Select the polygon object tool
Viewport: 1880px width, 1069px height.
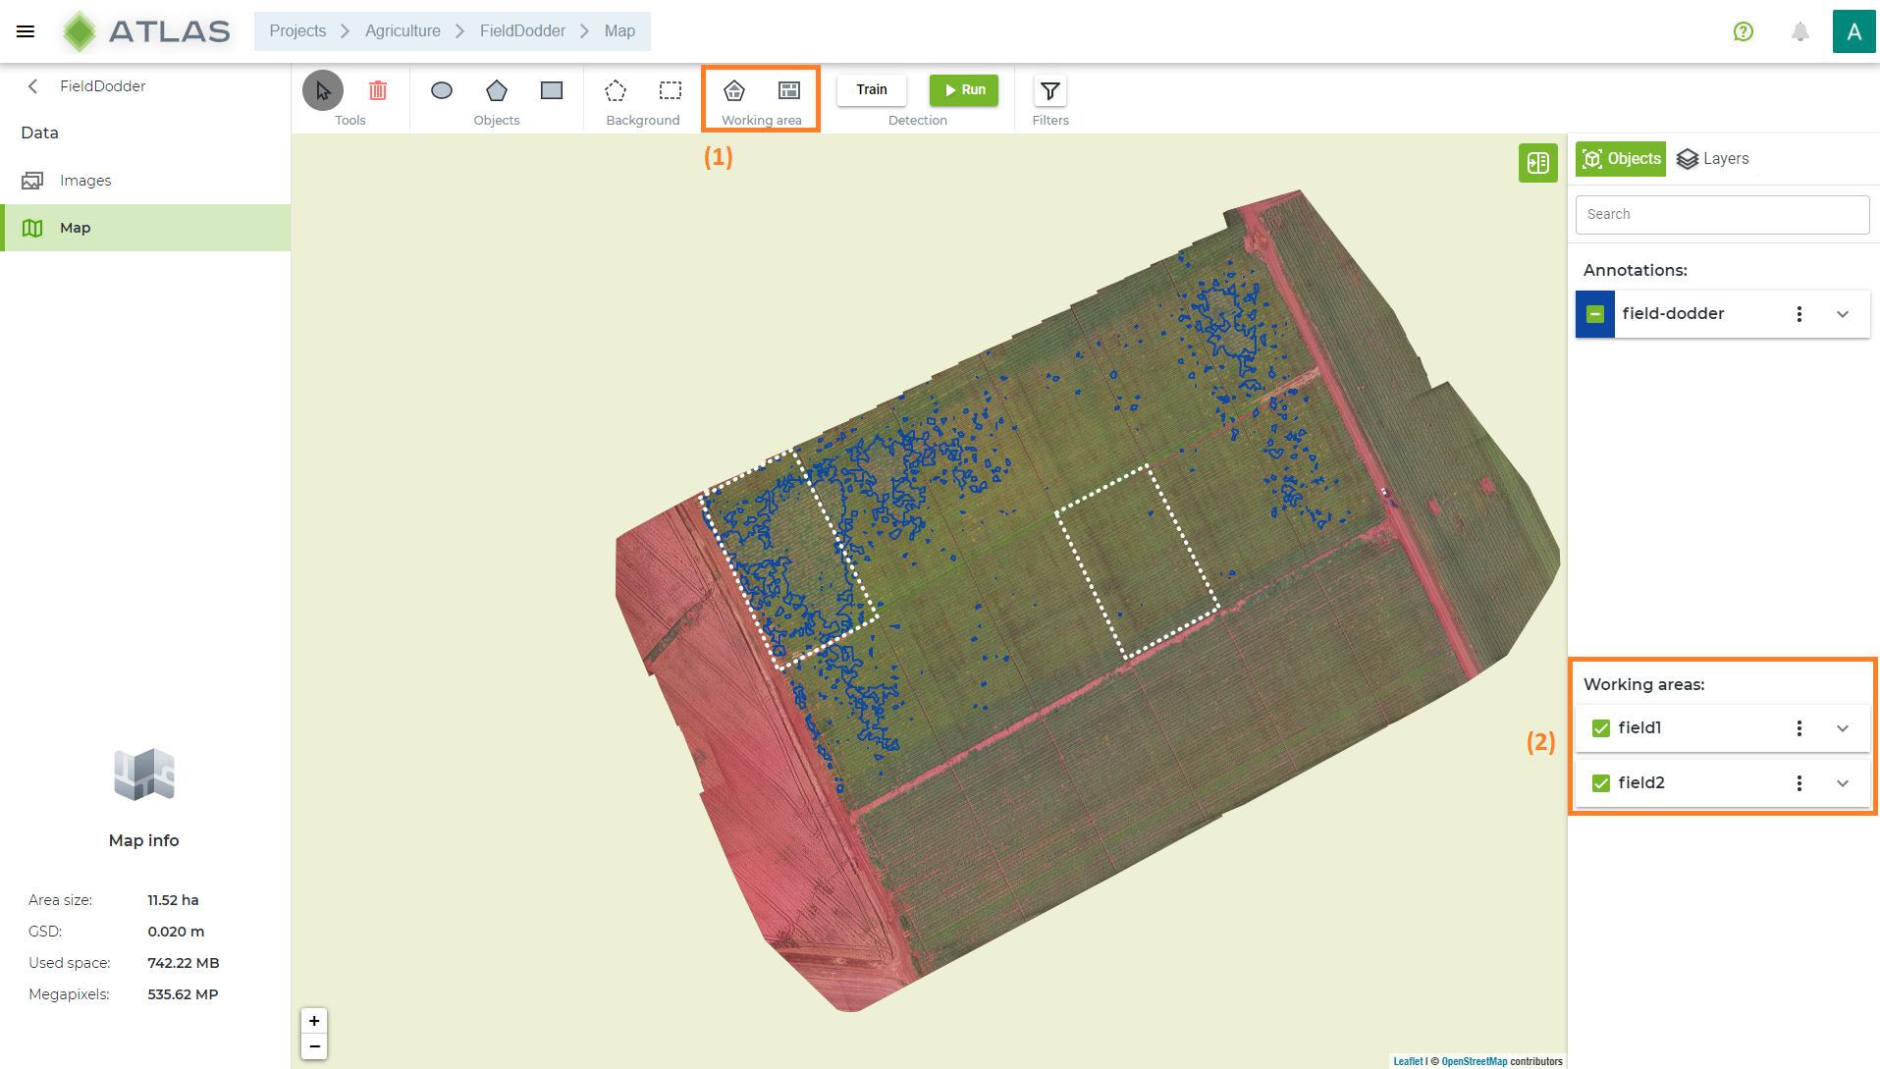tap(497, 90)
